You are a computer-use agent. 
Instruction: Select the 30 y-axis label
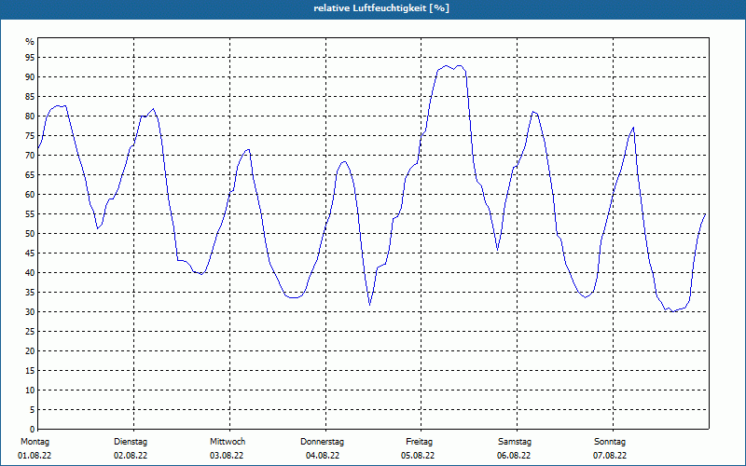(30, 312)
